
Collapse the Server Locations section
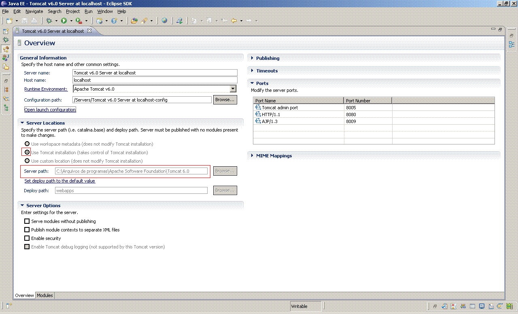click(22, 123)
